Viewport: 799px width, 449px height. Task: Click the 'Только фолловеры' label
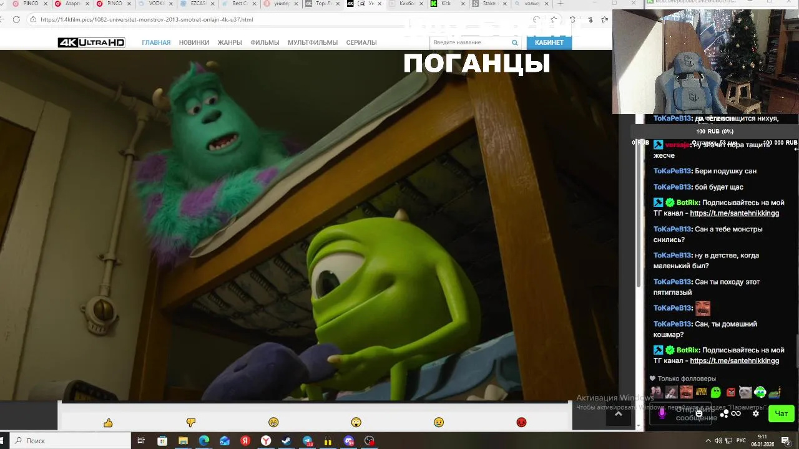tap(687, 379)
